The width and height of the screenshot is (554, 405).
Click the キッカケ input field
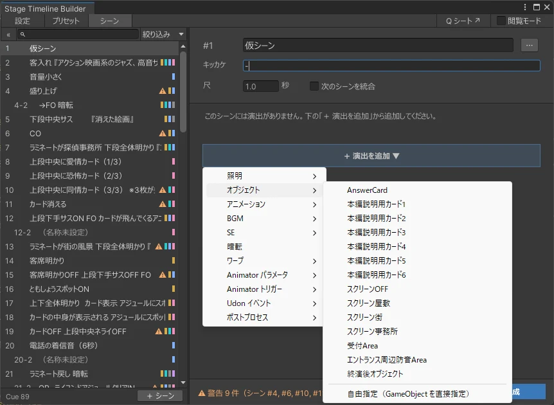pyautogui.click(x=391, y=66)
